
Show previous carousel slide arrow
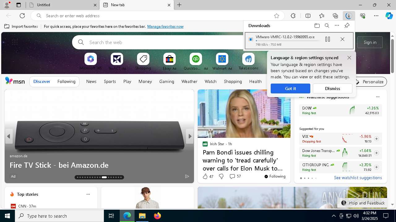pos(9,136)
